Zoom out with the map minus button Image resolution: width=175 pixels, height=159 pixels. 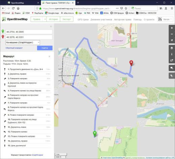click(172, 34)
